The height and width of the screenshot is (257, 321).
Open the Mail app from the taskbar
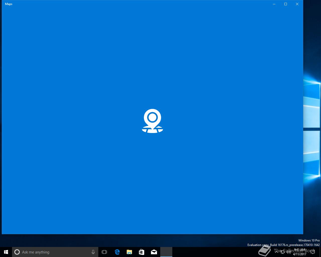coord(154,252)
